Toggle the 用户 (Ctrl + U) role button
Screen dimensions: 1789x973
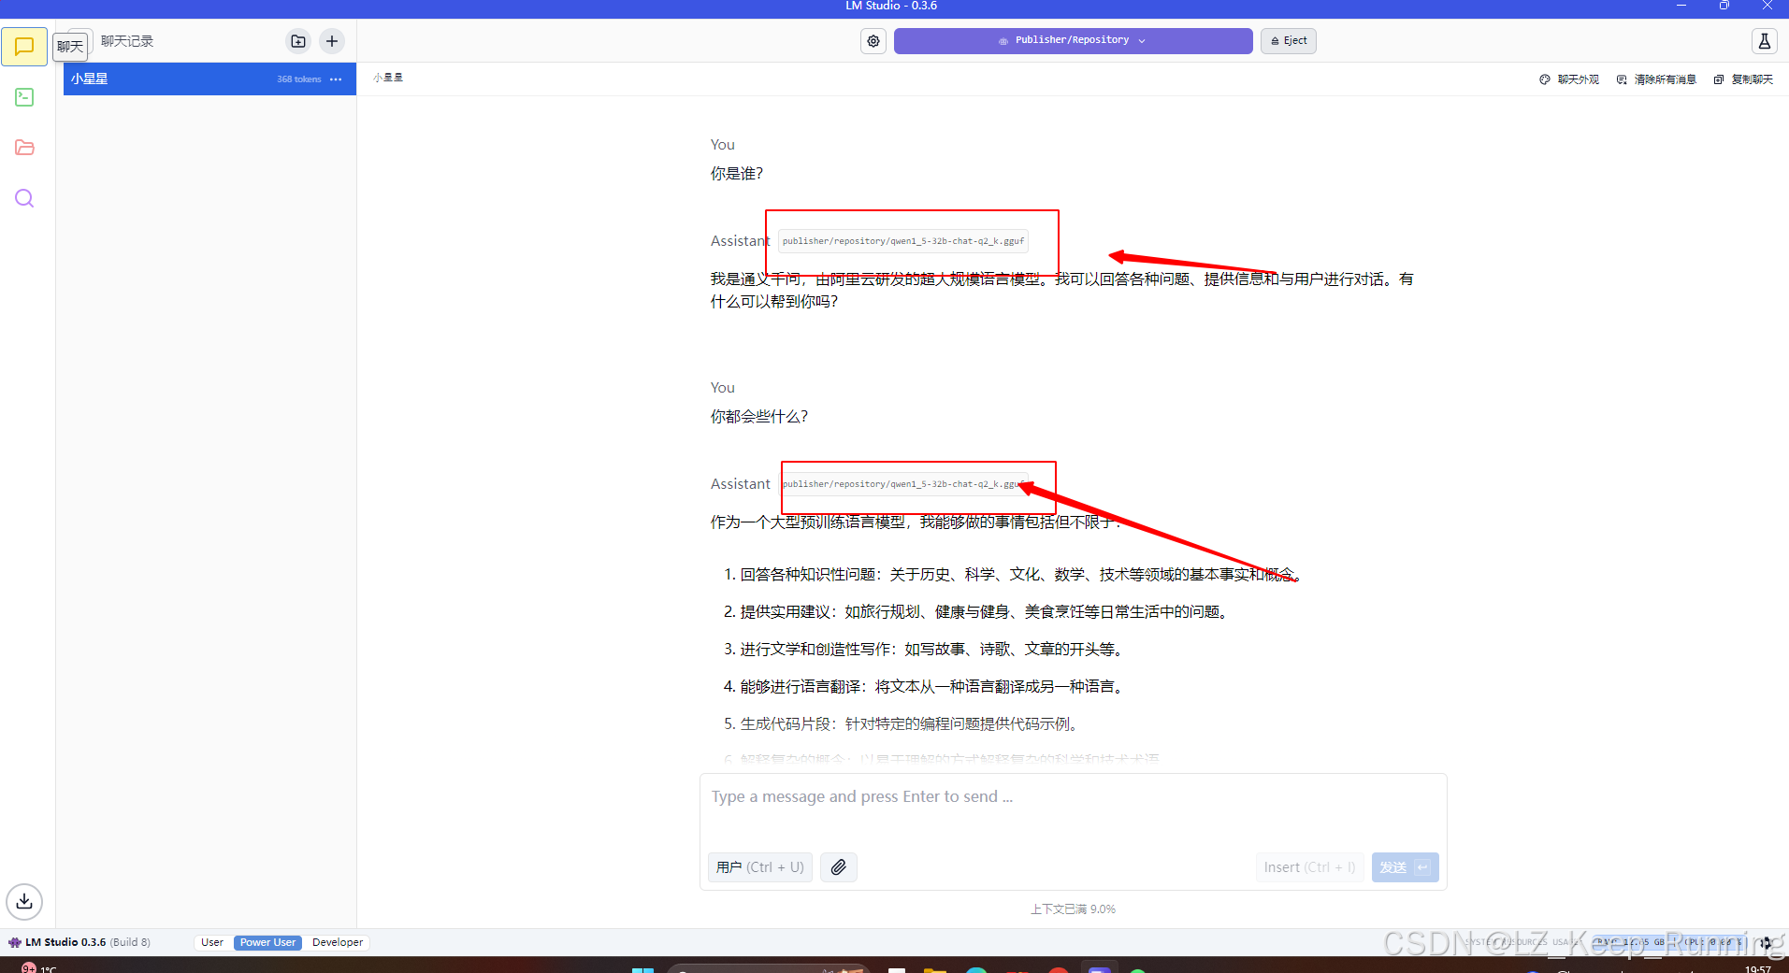tap(760, 867)
